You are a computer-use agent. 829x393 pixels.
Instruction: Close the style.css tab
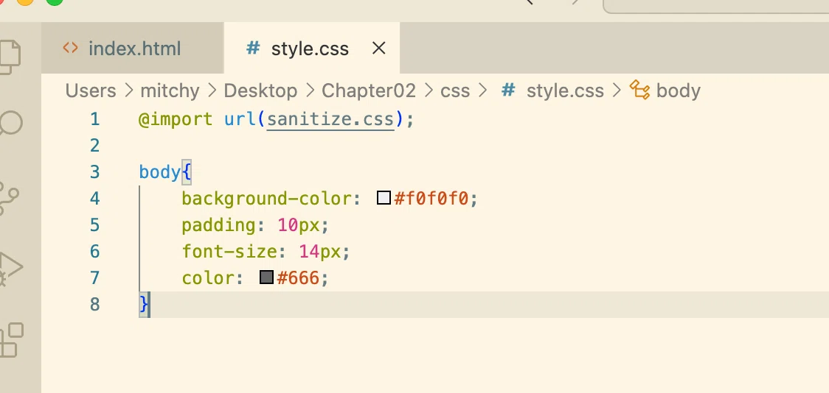378,49
